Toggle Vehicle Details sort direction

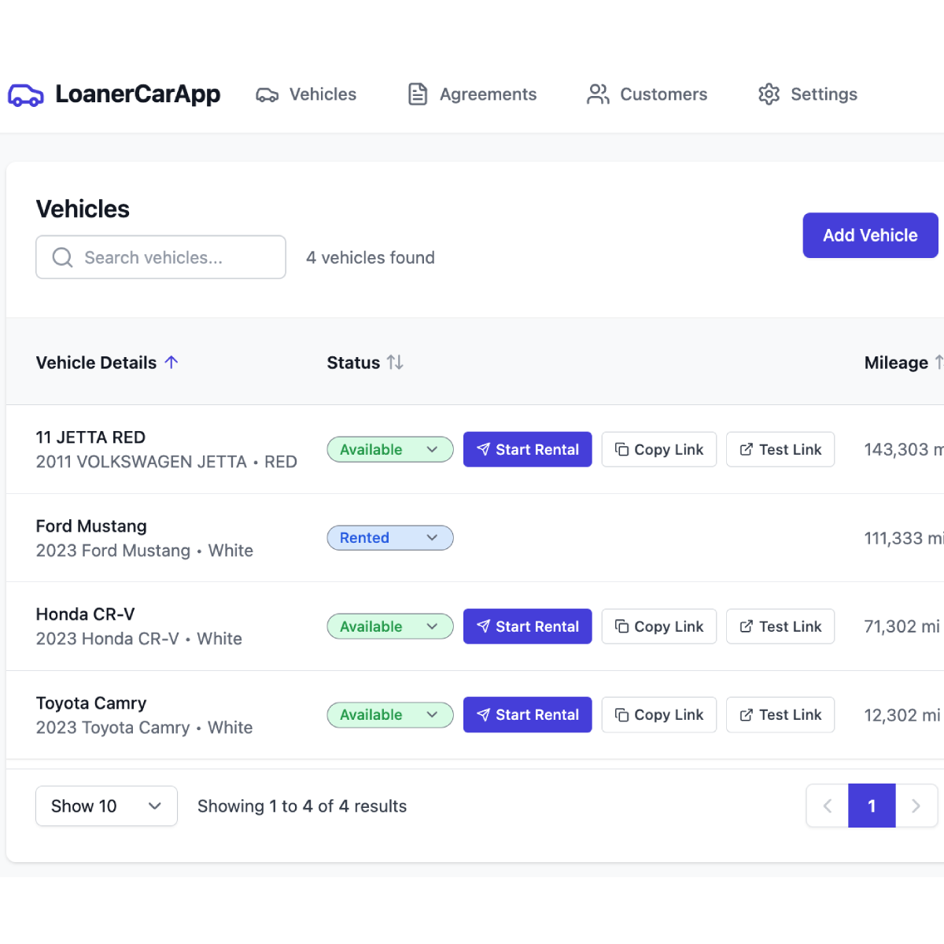[172, 363]
